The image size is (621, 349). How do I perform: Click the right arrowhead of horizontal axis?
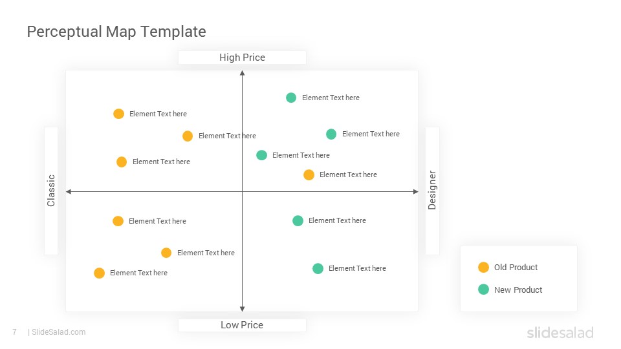pyautogui.click(x=415, y=191)
